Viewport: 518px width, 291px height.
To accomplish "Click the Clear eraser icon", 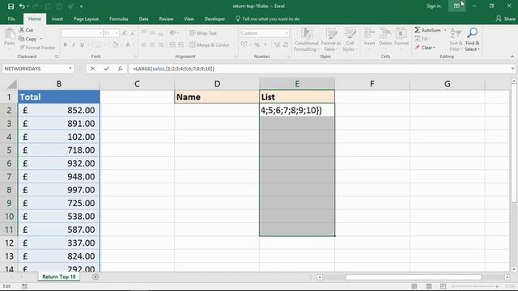I will (x=418, y=48).
